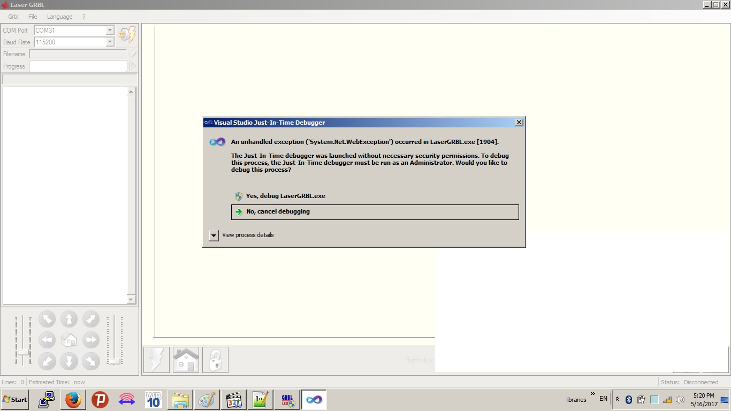Click the Status: Disconnected text

(x=690, y=382)
